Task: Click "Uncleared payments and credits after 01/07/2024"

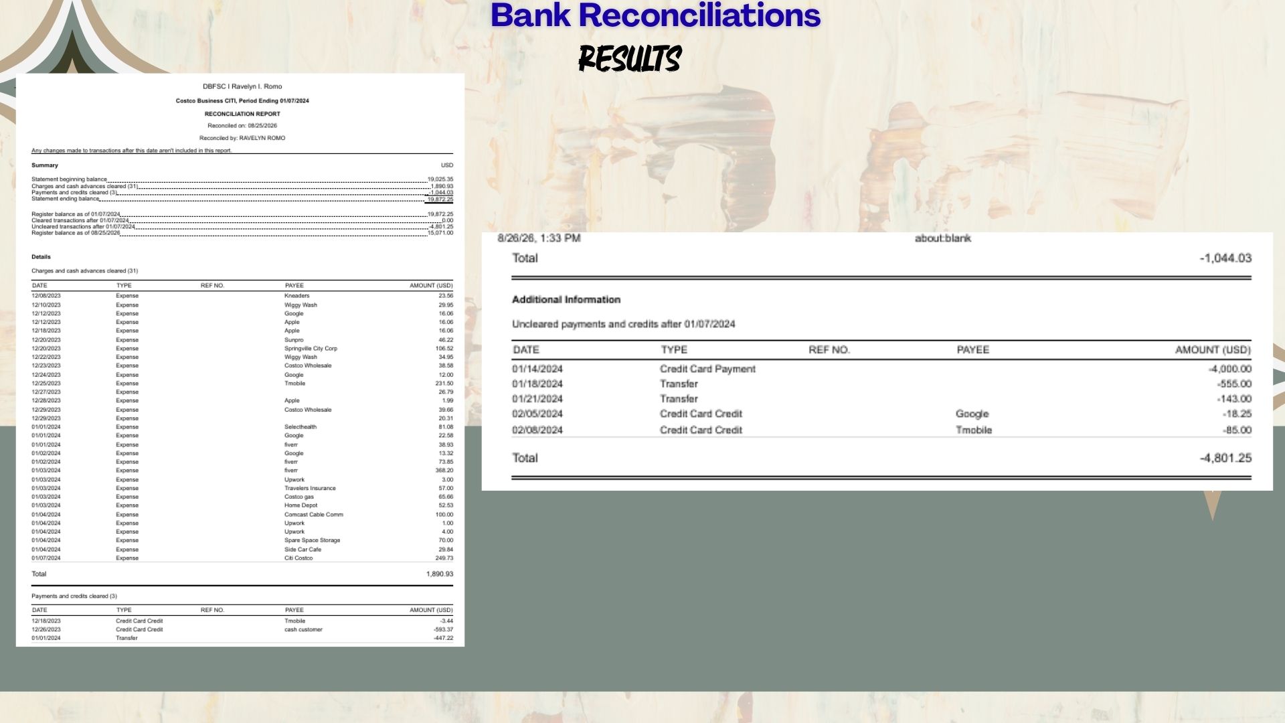Action: click(x=623, y=324)
